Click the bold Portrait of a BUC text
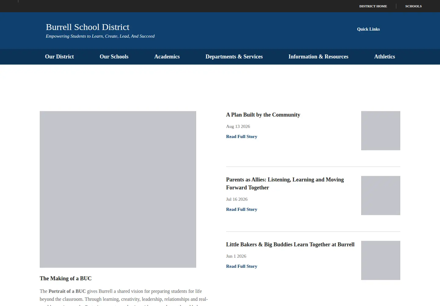Image resolution: width=440 pixels, height=306 pixels. pyautogui.click(x=67, y=291)
